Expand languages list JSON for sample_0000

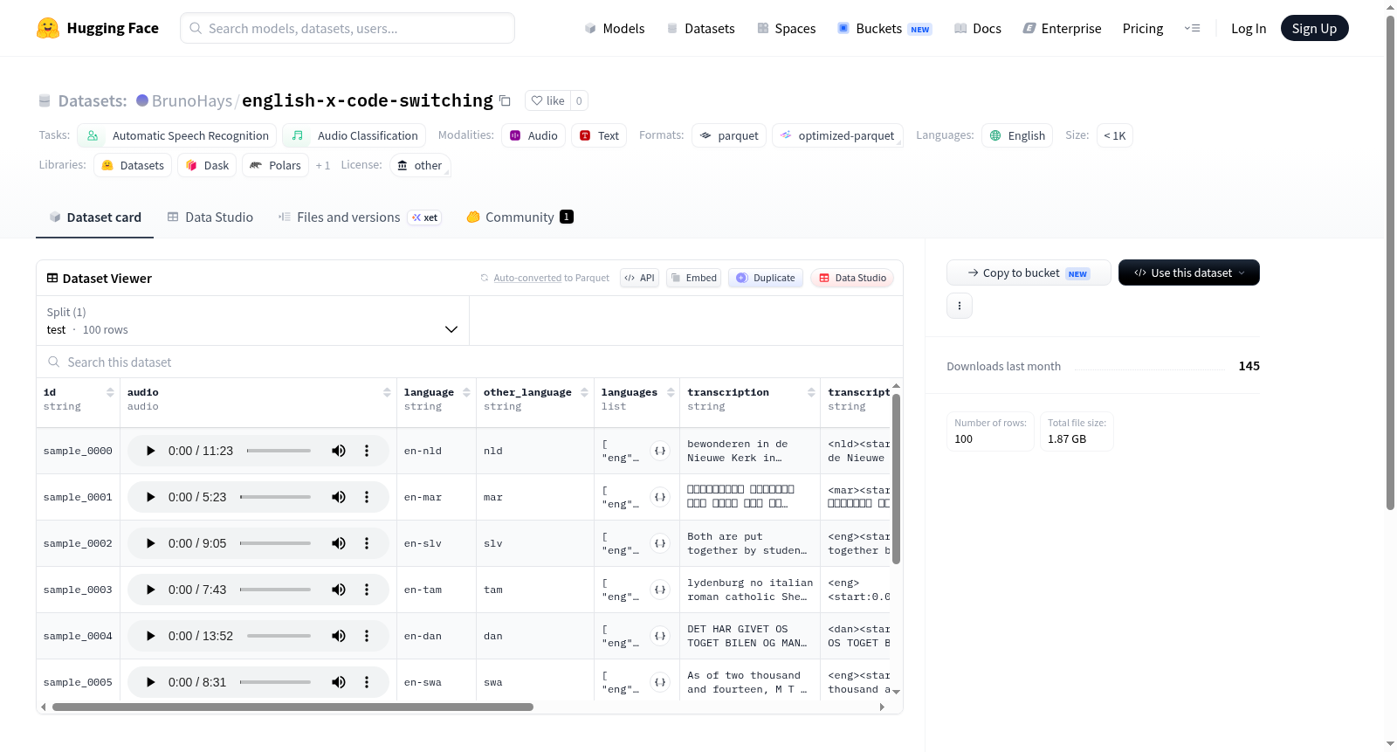click(660, 451)
